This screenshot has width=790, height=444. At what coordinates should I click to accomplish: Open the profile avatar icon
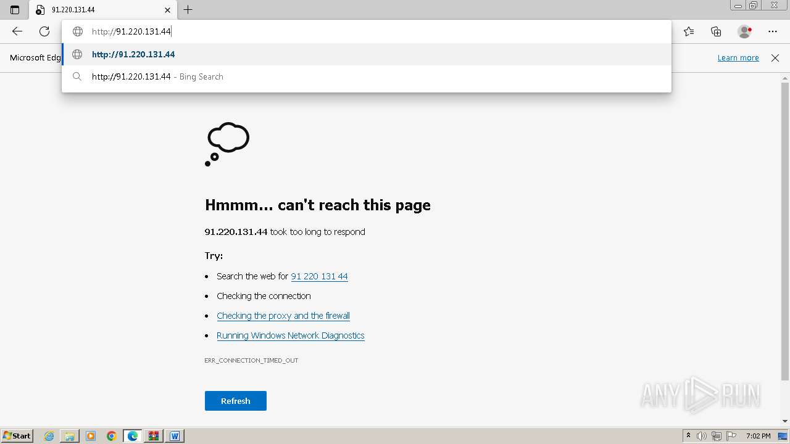[x=745, y=31]
